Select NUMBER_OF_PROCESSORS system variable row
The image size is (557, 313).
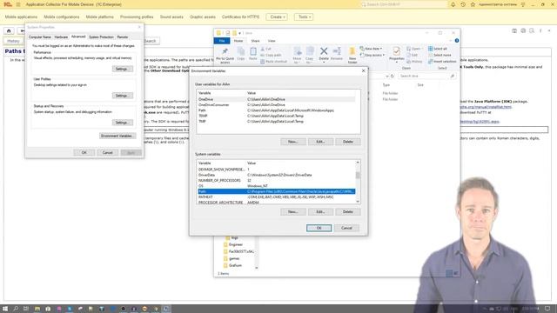[277, 180]
